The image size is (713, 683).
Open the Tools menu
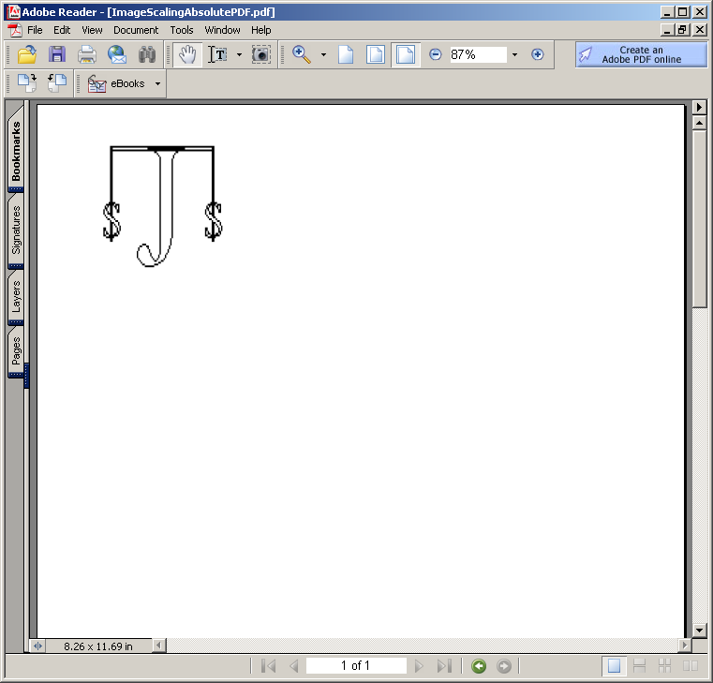coord(182,30)
